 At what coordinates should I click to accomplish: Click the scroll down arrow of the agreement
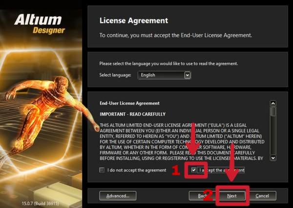click(273, 158)
